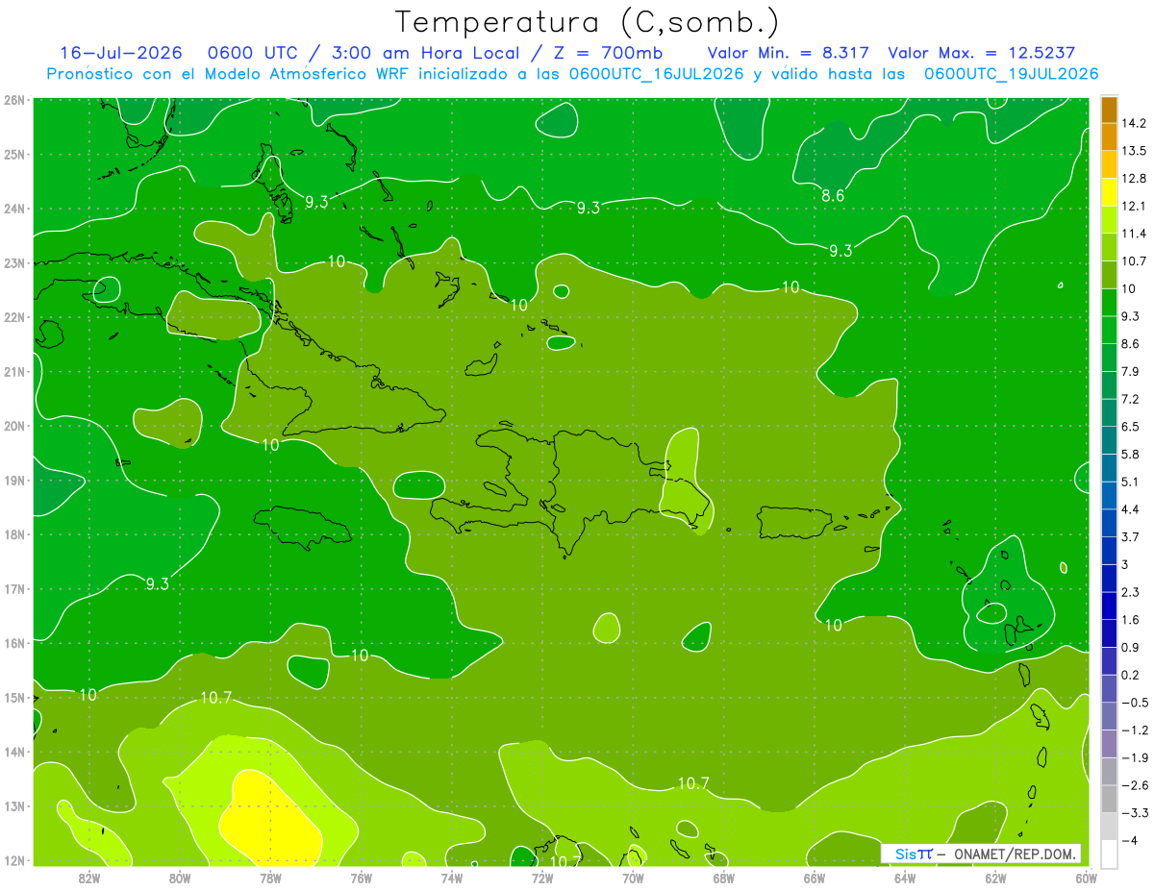Click the '7.2' color legend value

point(1131,399)
